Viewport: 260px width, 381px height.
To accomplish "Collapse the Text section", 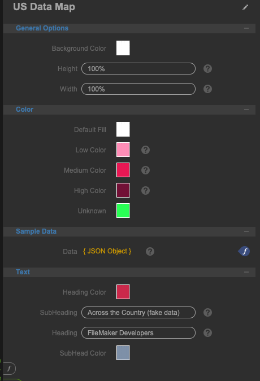I will 246,272.
